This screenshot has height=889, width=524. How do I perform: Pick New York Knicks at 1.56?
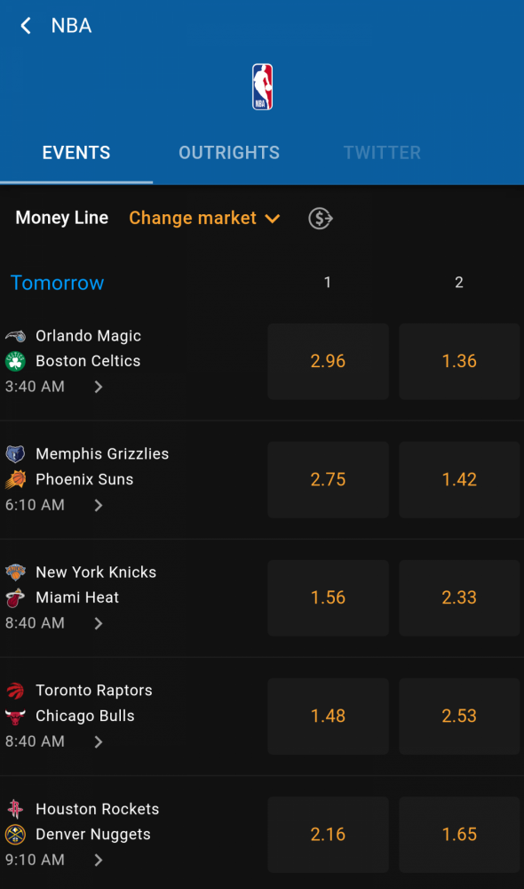328,597
